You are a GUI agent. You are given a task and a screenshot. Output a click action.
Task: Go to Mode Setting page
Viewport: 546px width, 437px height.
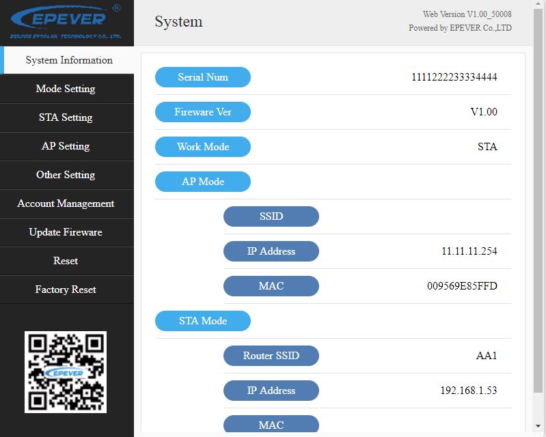[66, 89]
